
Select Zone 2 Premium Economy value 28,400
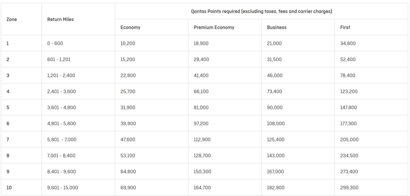tap(201, 59)
